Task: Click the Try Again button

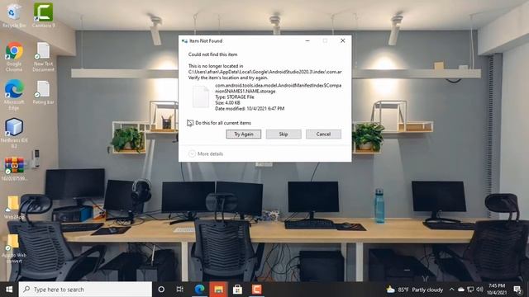Action: (244, 134)
